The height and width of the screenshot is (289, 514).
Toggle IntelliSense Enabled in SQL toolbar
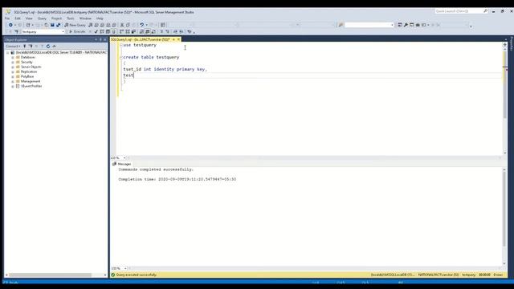(x=114, y=32)
